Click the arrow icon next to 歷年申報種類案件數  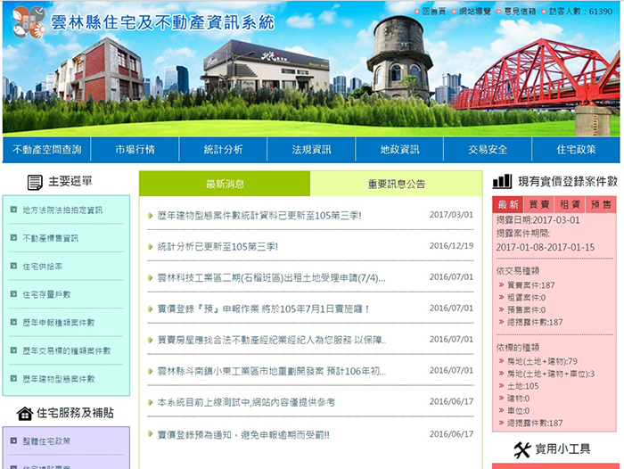click(14, 322)
